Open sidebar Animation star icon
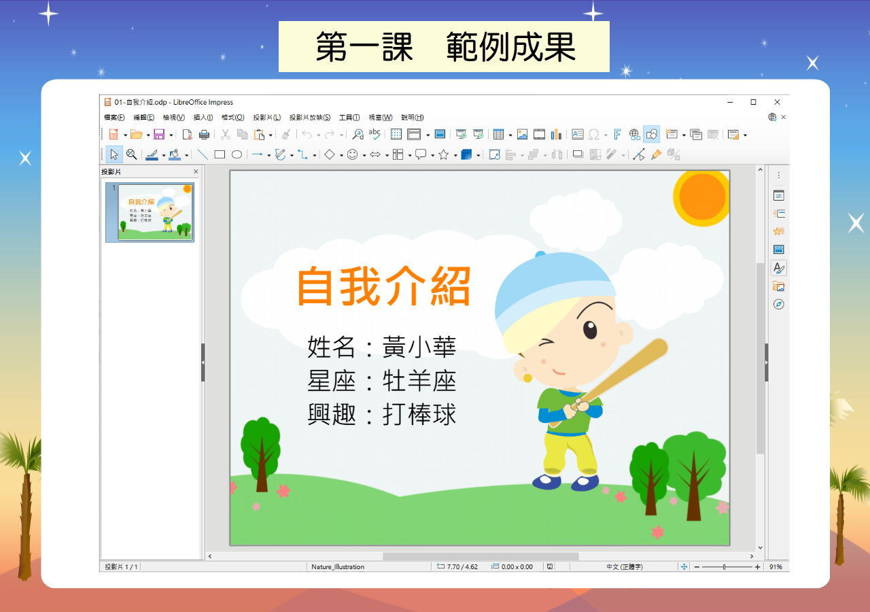The width and height of the screenshot is (870, 612). [779, 232]
